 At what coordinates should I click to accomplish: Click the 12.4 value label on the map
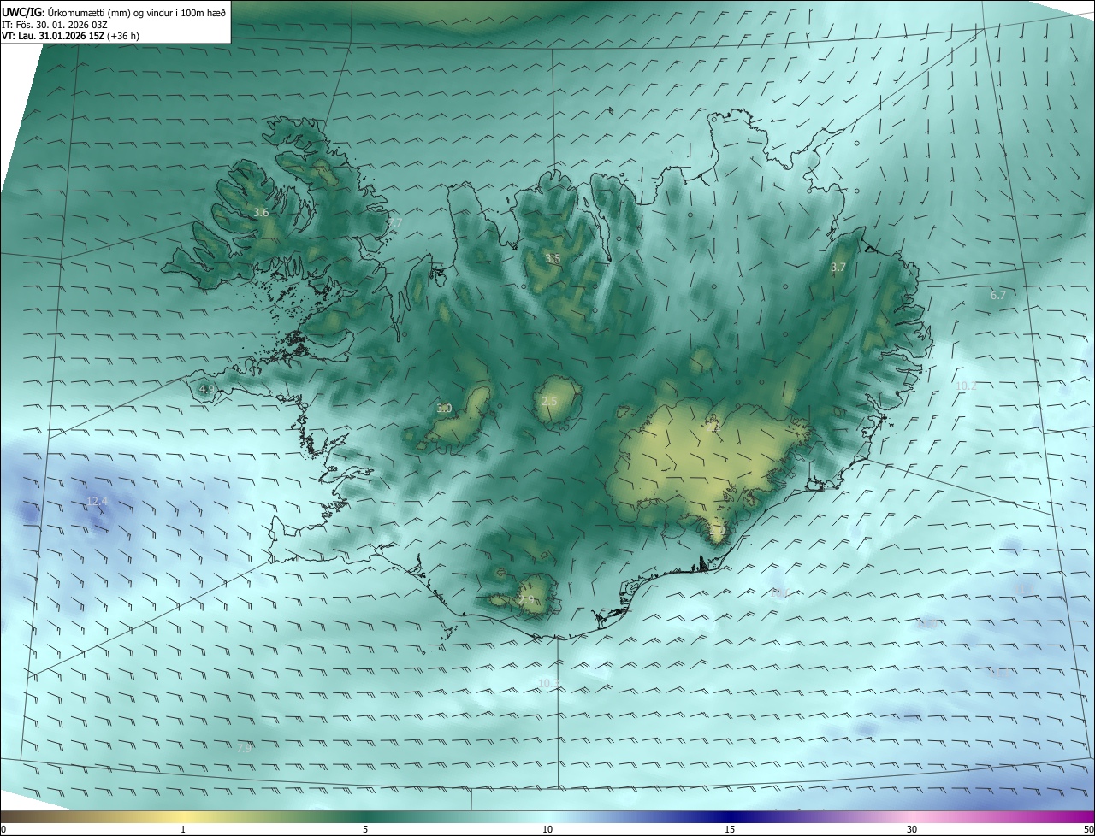click(98, 501)
